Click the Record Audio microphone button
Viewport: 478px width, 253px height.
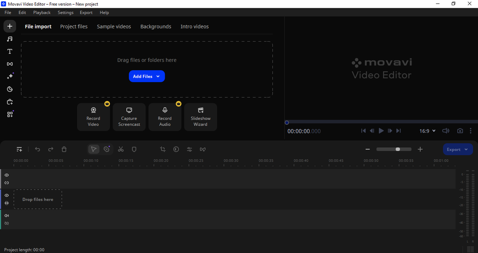point(165,117)
